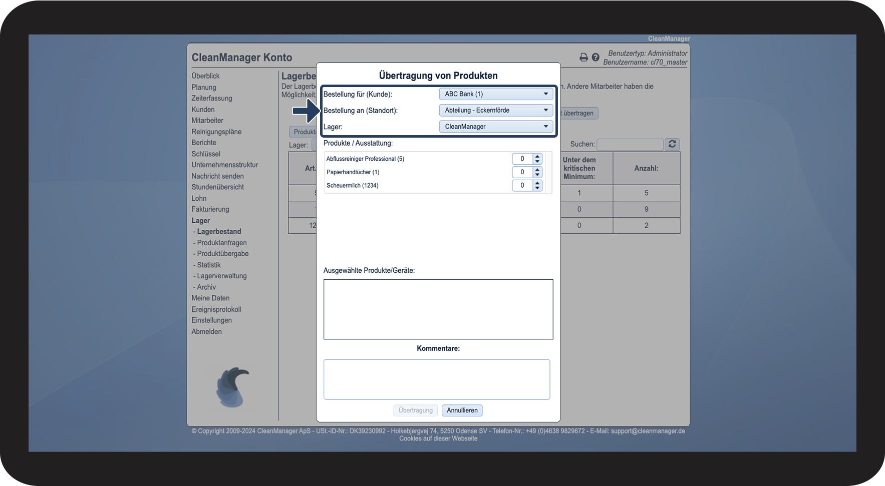This screenshot has width=885, height=486.
Task: Navigate to Reinigungspläne
Action: pyautogui.click(x=216, y=132)
